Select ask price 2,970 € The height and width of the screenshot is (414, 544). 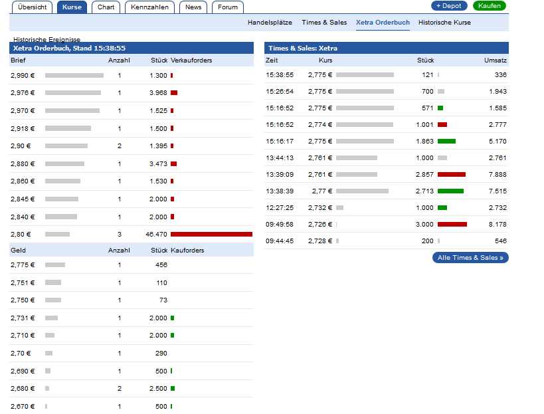pos(23,111)
